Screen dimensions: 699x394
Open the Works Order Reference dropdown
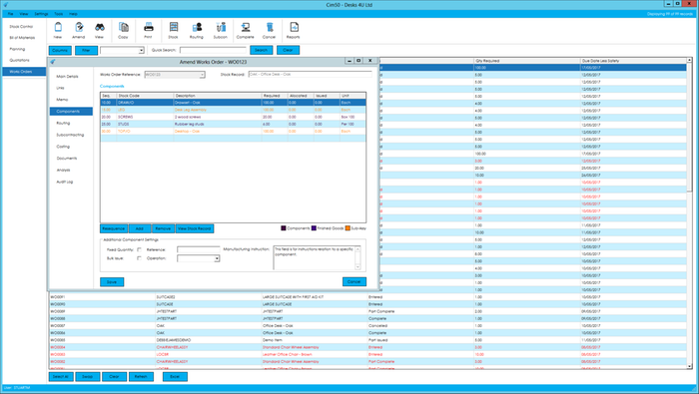202,75
